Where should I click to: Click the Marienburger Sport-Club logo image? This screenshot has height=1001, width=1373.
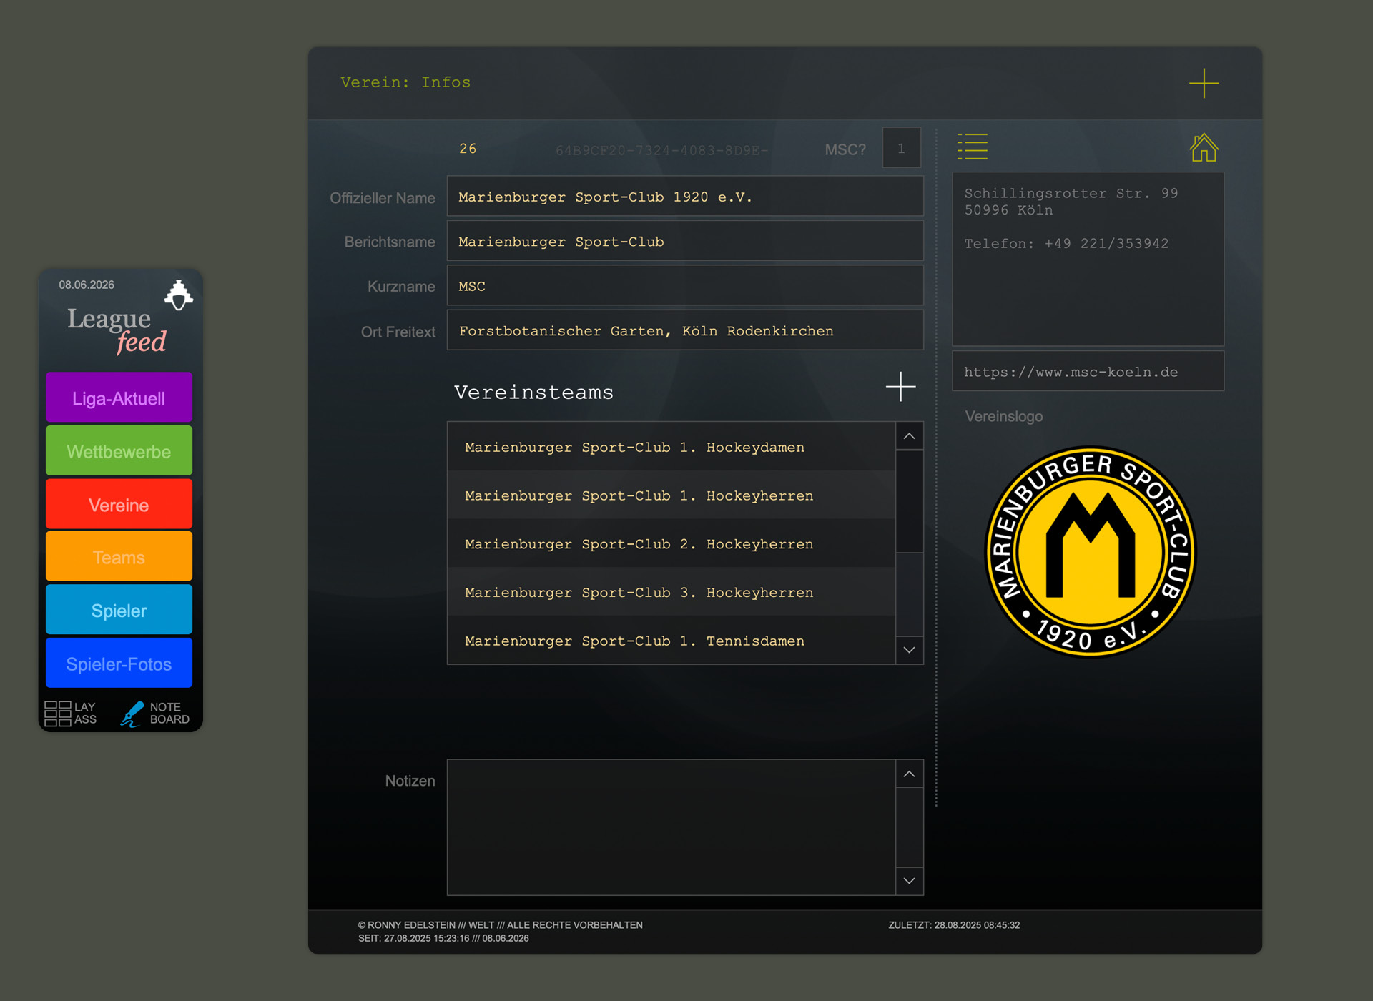coord(1090,552)
